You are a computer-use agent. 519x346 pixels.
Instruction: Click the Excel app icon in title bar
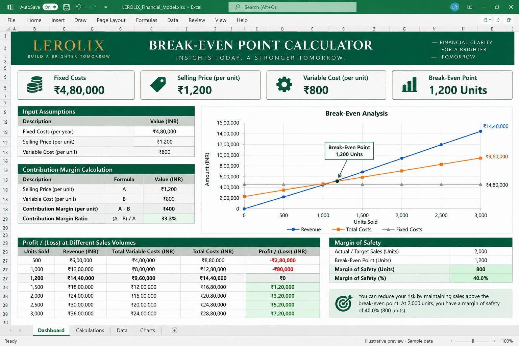click(x=10, y=7)
